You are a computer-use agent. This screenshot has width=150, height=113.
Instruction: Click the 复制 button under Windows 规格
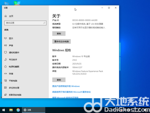(x=59, y=80)
